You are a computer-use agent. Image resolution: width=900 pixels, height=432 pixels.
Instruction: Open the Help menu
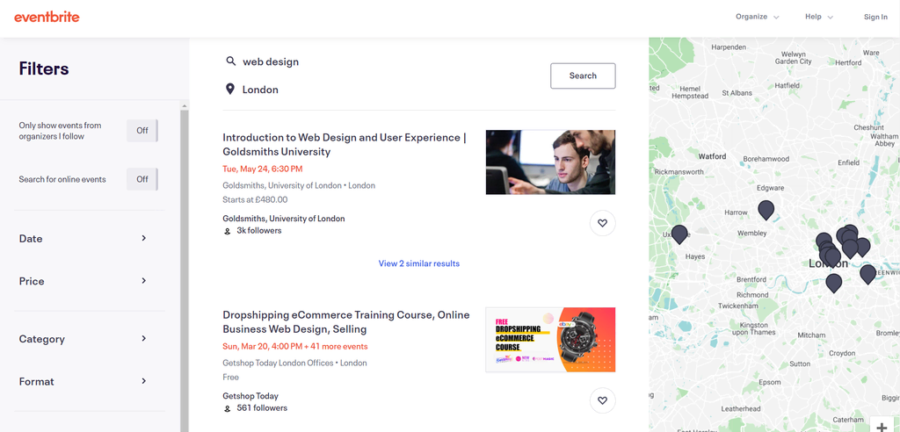pos(818,17)
